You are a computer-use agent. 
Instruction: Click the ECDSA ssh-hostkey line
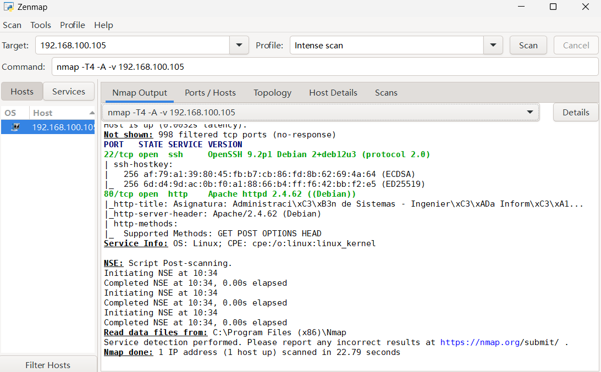pos(260,174)
